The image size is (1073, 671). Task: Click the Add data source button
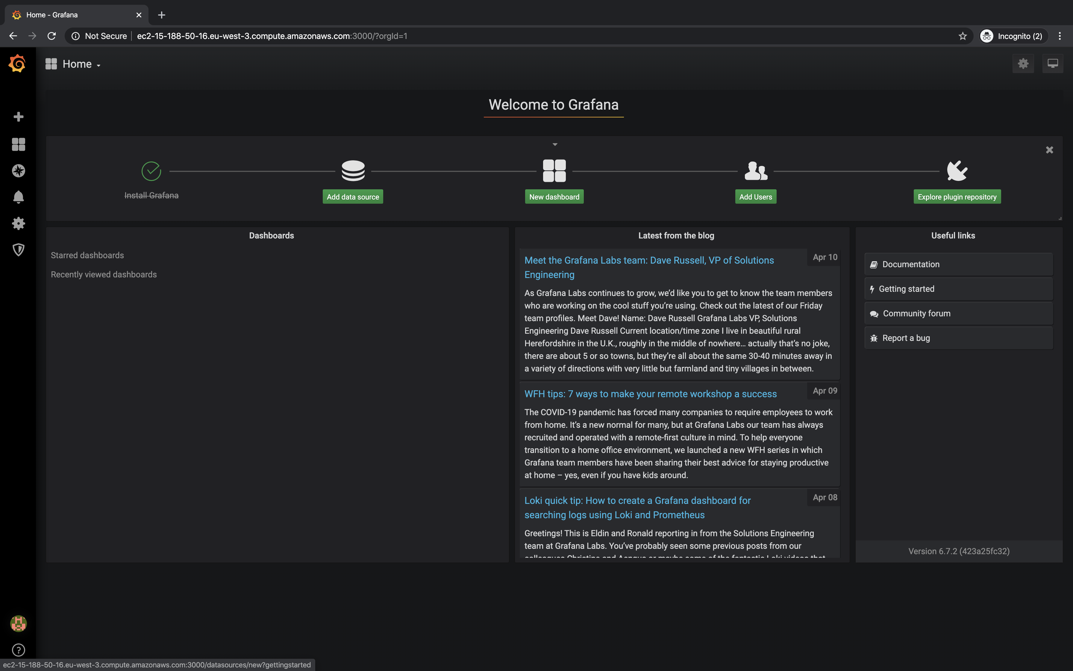click(x=352, y=197)
